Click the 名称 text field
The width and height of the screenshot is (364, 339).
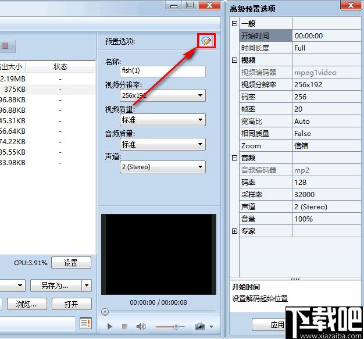pyautogui.click(x=162, y=72)
